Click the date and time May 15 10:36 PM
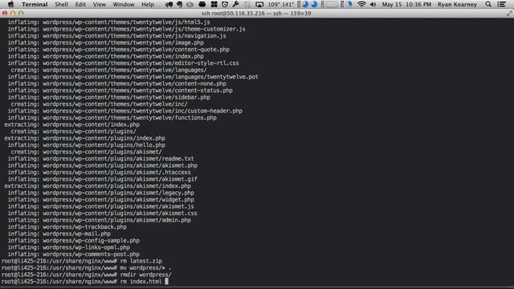Viewport: 514px width, 289px height. (x=406, y=4)
